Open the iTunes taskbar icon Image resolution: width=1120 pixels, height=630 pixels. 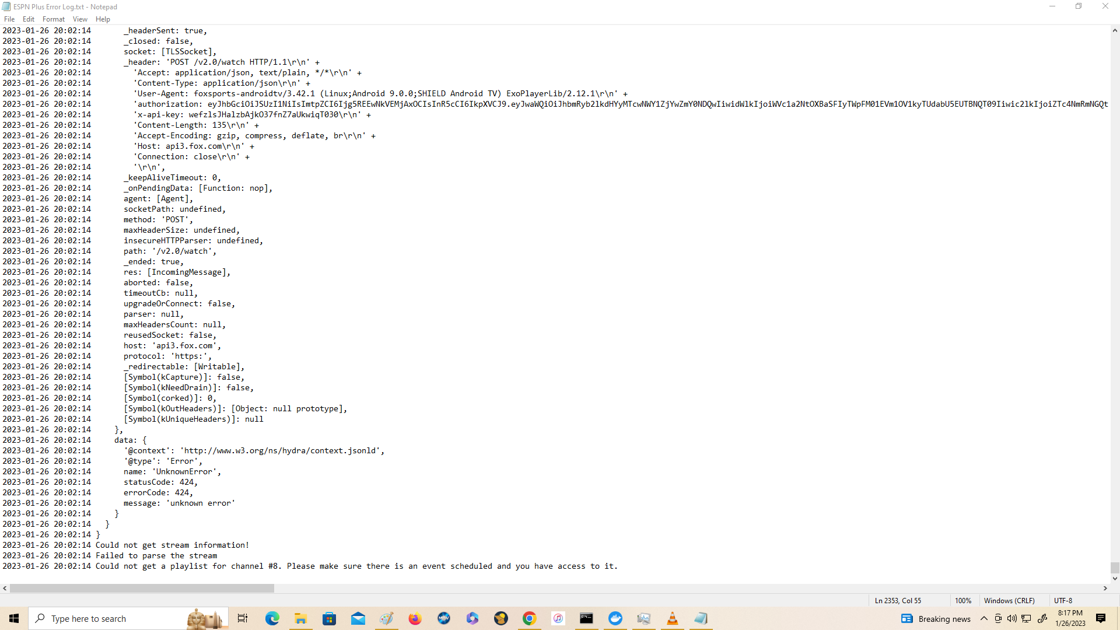point(558,618)
